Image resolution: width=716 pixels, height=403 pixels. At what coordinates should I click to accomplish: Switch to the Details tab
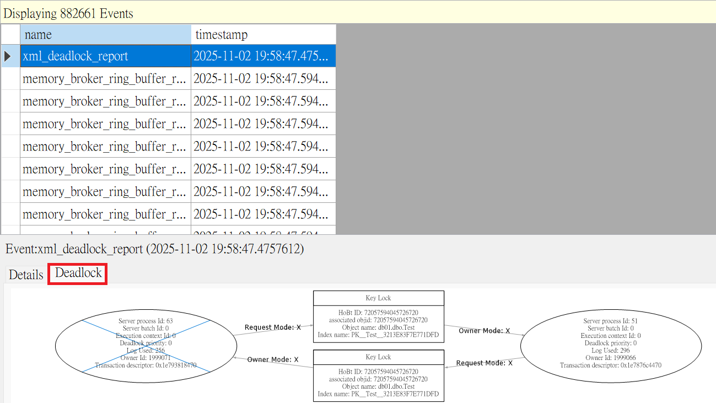tap(26, 275)
